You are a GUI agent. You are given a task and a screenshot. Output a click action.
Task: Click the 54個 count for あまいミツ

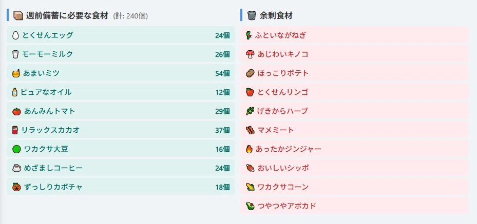(222, 73)
